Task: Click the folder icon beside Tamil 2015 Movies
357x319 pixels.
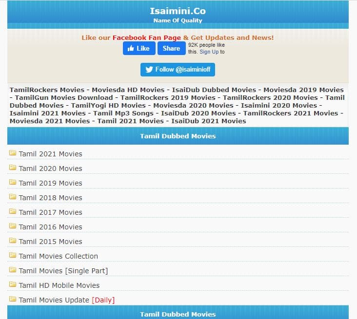Action: pos(13,240)
